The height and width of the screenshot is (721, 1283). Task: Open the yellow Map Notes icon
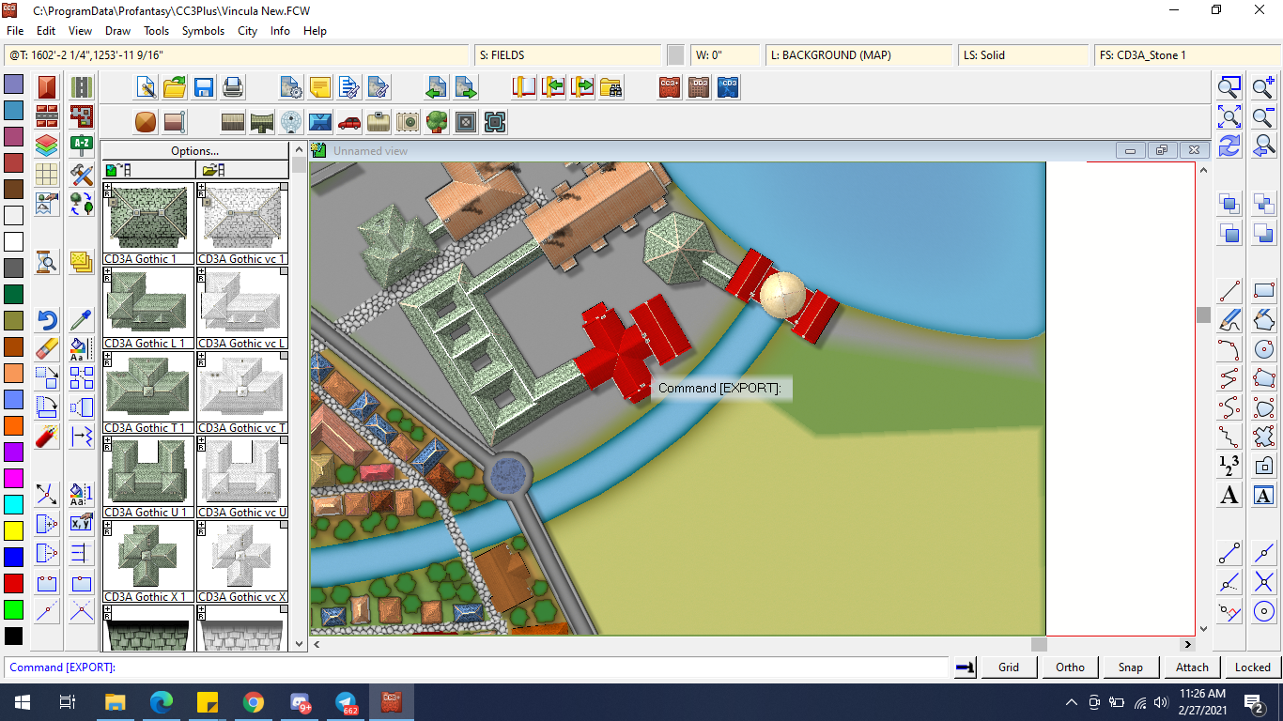point(320,88)
